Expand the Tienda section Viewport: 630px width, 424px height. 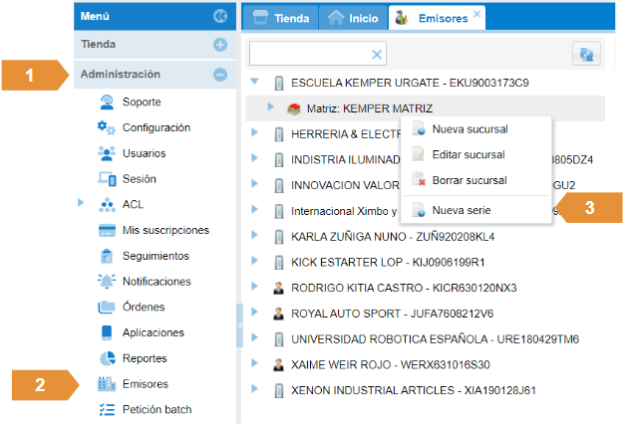pyautogui.click(x=220, y=45)
